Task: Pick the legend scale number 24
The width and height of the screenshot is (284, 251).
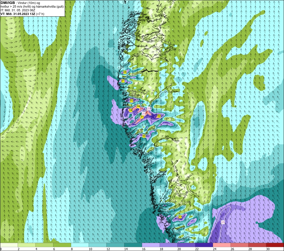Action: 215,249
